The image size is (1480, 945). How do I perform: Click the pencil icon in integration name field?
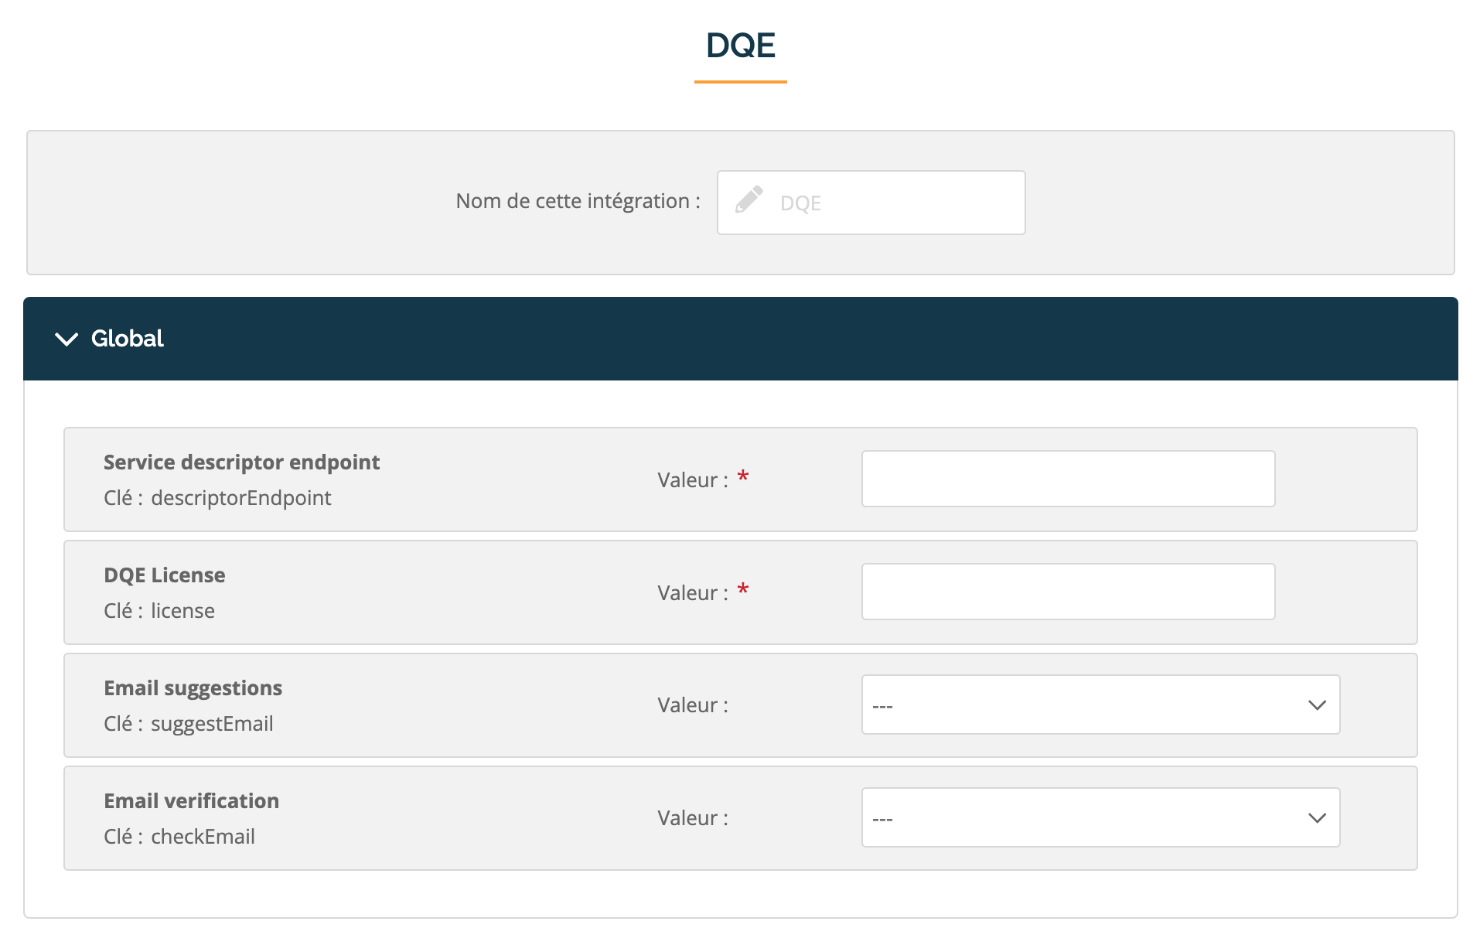pos(749,200)
